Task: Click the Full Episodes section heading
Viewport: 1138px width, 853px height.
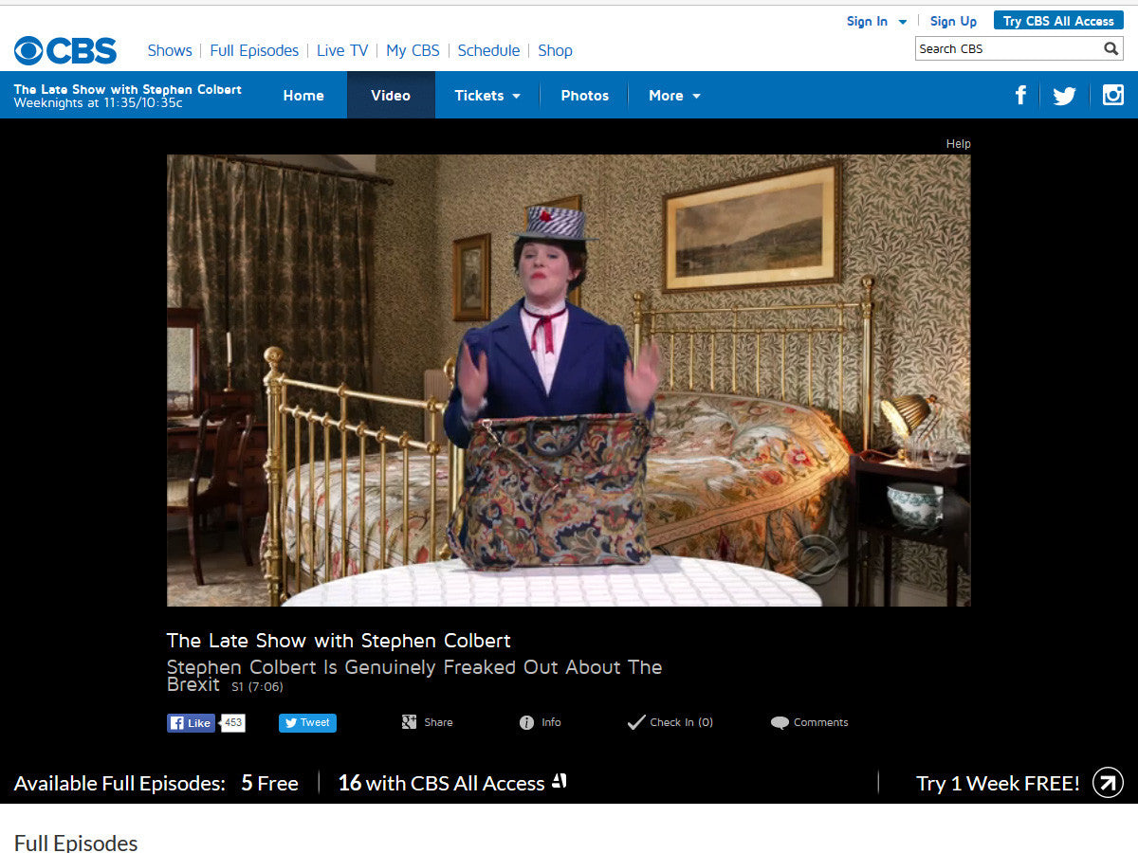Action: [76, 843]
